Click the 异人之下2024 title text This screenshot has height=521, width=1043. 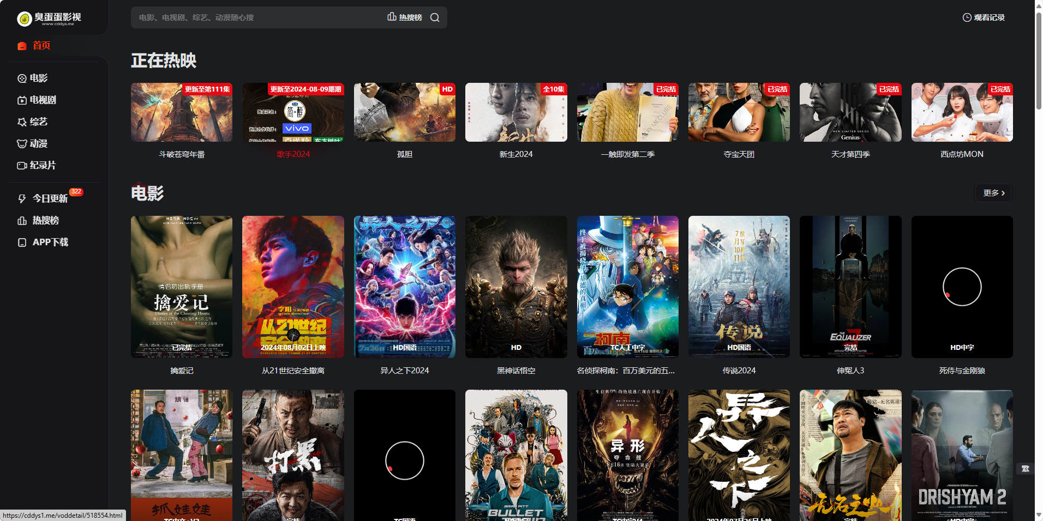pos(405,371)
